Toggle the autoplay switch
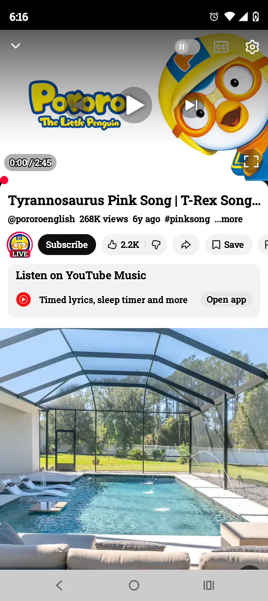 (187, 47)
